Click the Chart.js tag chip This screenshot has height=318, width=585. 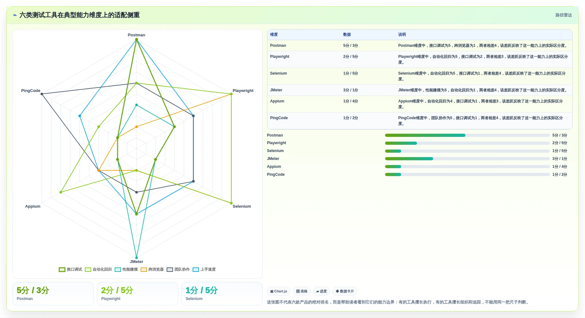(279, 291)
